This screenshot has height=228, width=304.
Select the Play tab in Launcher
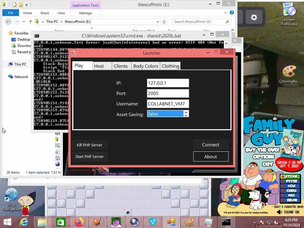83,66
